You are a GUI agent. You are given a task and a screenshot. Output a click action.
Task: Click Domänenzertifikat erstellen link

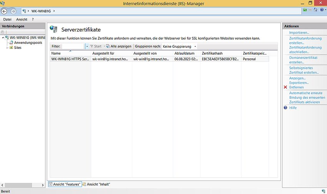[x=303, y=60]
